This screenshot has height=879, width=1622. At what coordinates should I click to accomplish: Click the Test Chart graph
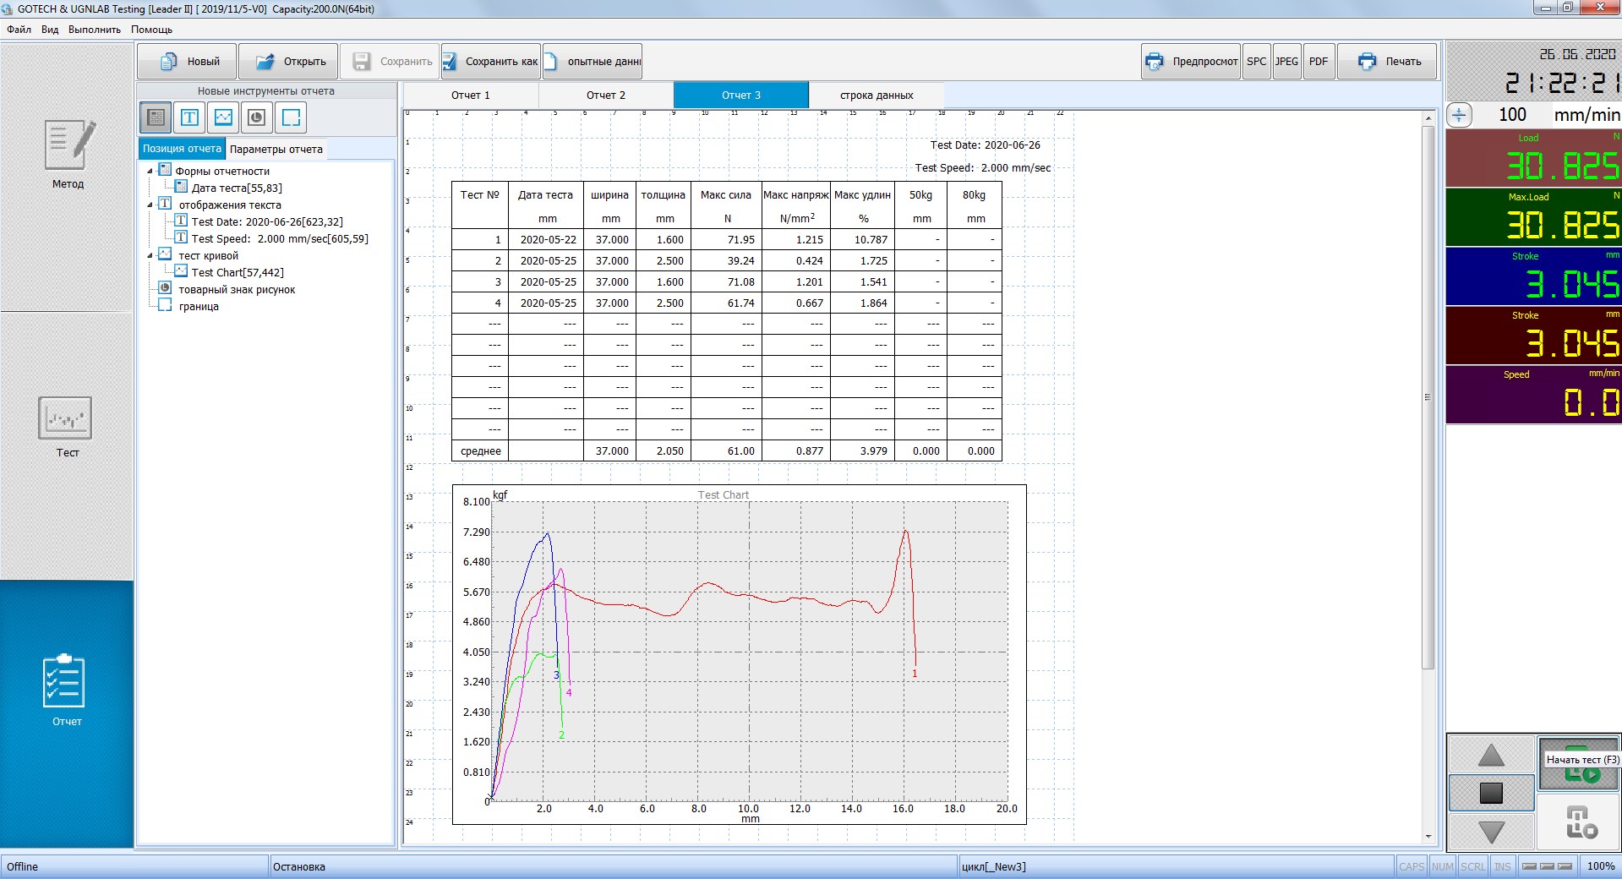point(740,654)
